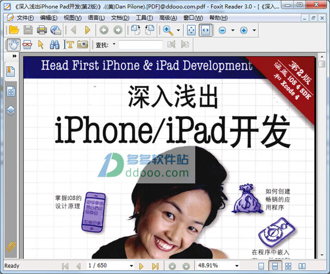Open the 文件(F) menu
330x274 pixels.
coord(25,18)
